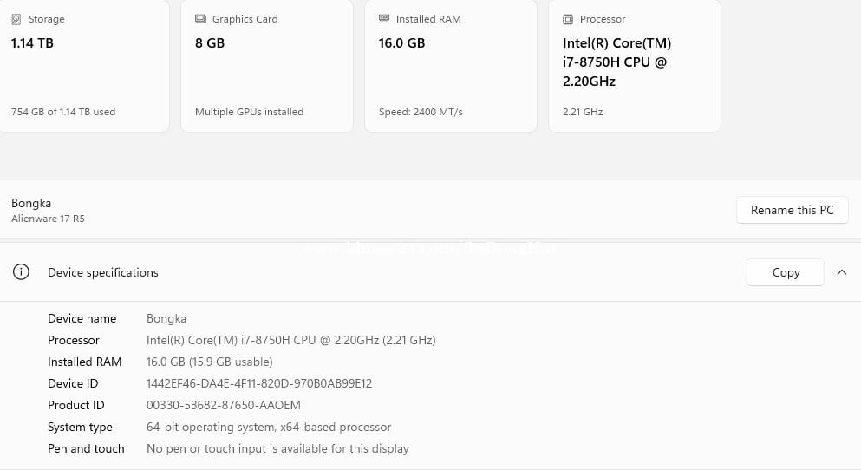Click the Graphics Card icon

point(200,19)
